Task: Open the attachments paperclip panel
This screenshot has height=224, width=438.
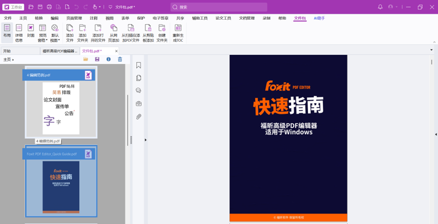Action: (x=139, y=117)
